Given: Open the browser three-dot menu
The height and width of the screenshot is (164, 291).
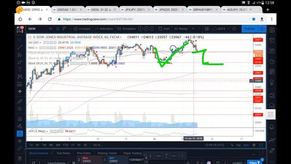Looking at the screenshot, I should click(x=272, y=19).
